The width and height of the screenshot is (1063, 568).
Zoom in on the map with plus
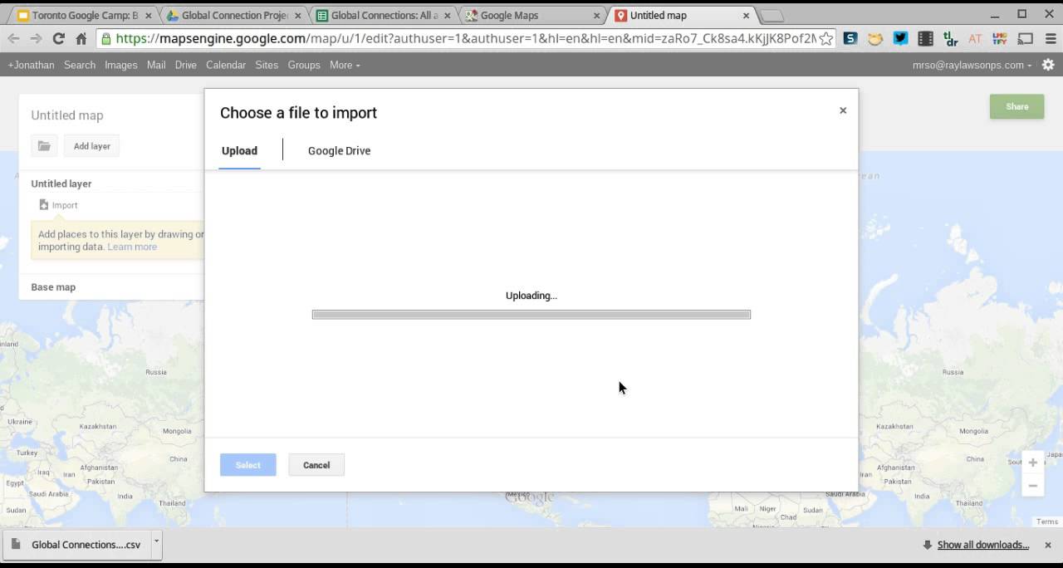1033,463
